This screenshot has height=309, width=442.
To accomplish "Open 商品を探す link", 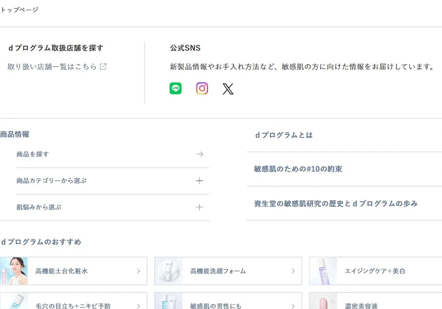I will click(x=33, y=154).
